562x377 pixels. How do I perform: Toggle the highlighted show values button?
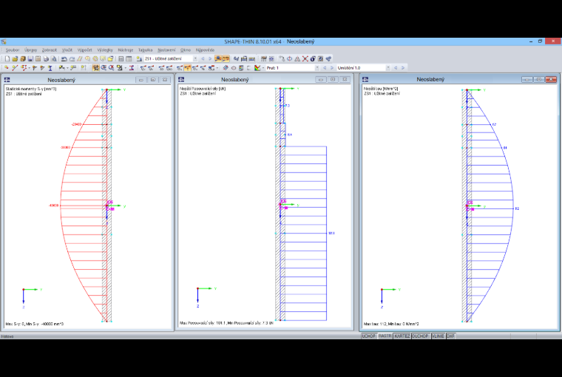tap(226, 58)
